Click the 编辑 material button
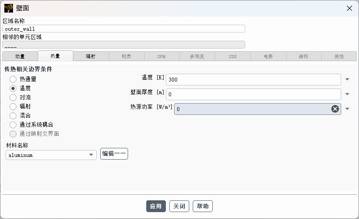Screen dimensions: 359x219 pos(114,154)
